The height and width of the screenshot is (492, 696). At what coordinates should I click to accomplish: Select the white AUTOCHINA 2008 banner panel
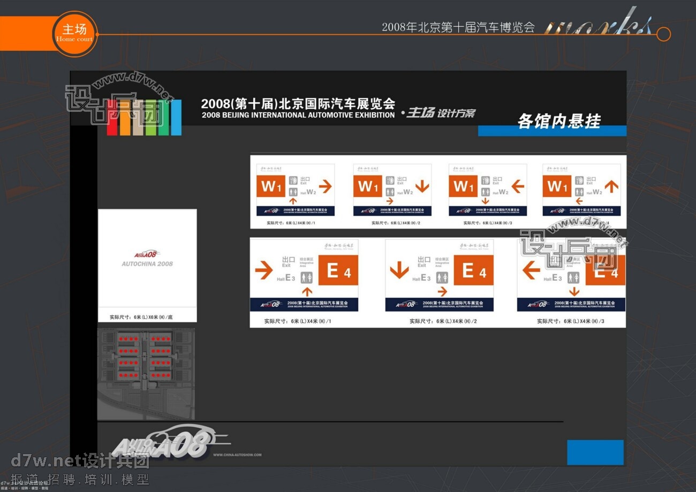[147, 266]
